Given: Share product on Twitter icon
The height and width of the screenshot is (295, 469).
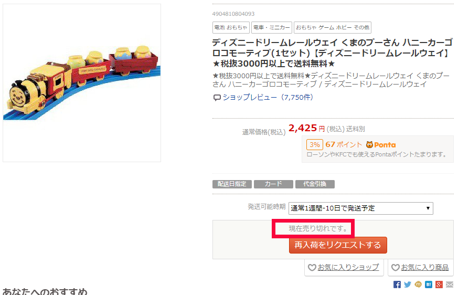Looking at the screenshot, I should 408,285.
